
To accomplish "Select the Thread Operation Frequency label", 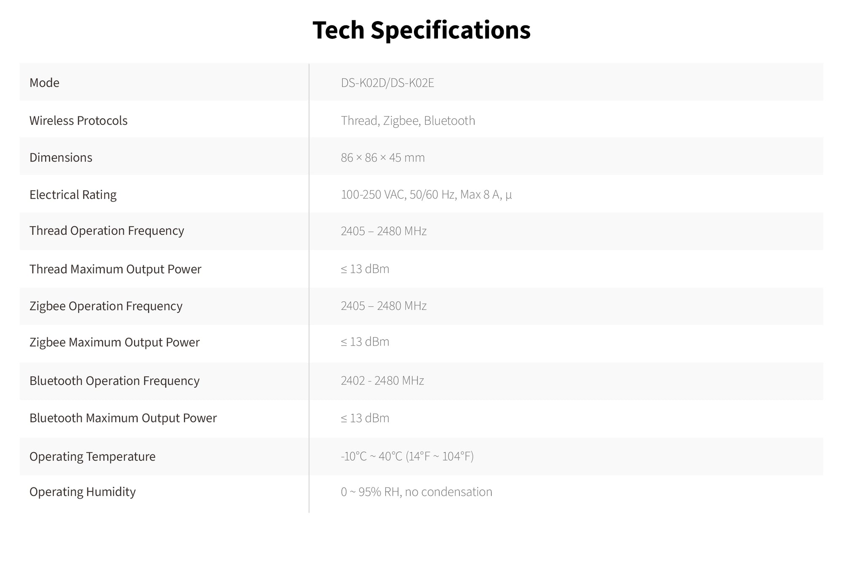I will pyautogui.click(x=107, y=231).
